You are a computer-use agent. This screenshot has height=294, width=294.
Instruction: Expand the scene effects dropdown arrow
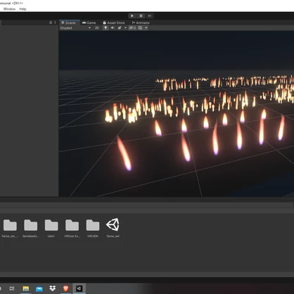(x=125, y=28)
